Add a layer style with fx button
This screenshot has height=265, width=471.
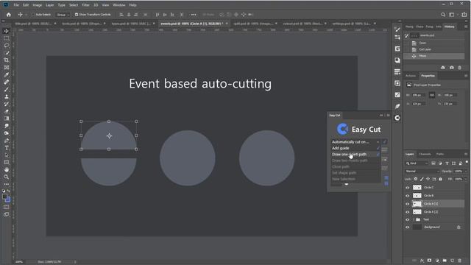[422, 261]
